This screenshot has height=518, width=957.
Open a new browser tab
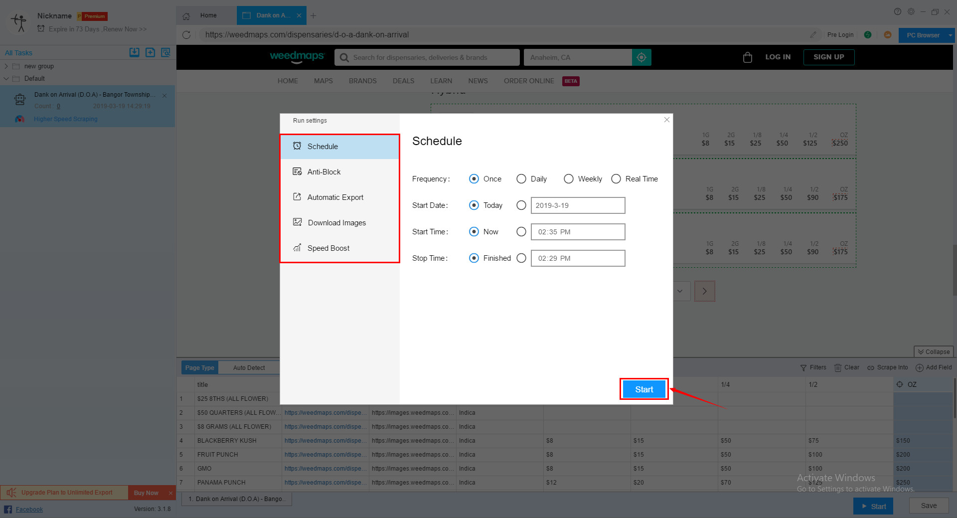coord(314,15)
